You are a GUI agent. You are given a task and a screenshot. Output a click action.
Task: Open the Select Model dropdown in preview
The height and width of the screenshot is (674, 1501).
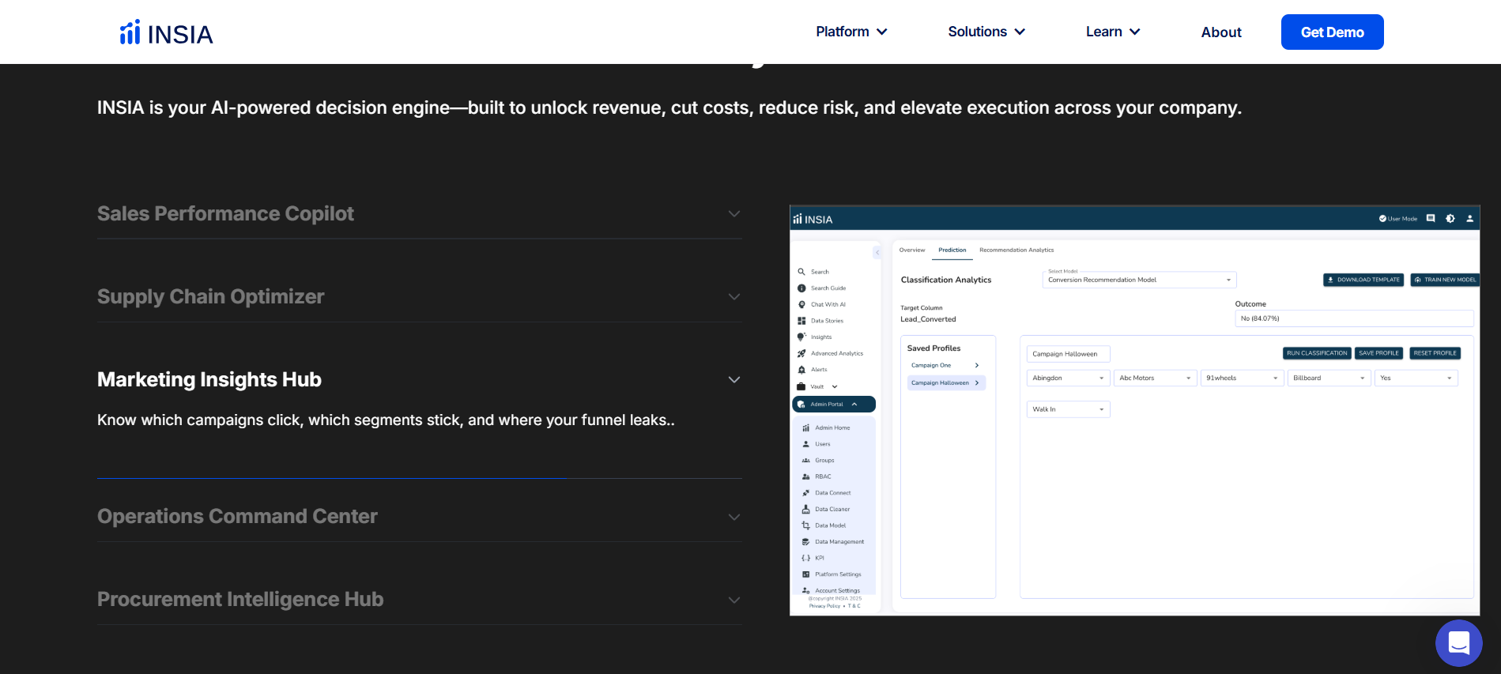click(1139, 280)
